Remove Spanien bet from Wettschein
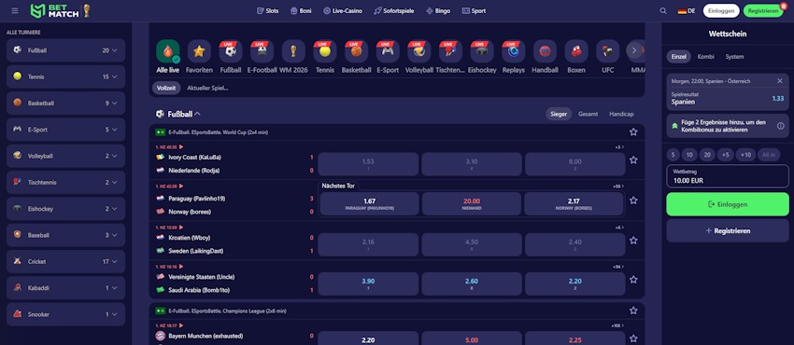794x345 pixels. (x=780, y=81)
